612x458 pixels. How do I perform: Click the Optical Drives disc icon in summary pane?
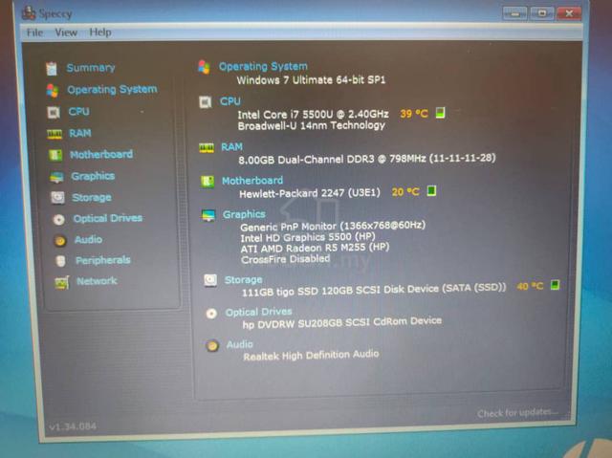pos(211,314)
